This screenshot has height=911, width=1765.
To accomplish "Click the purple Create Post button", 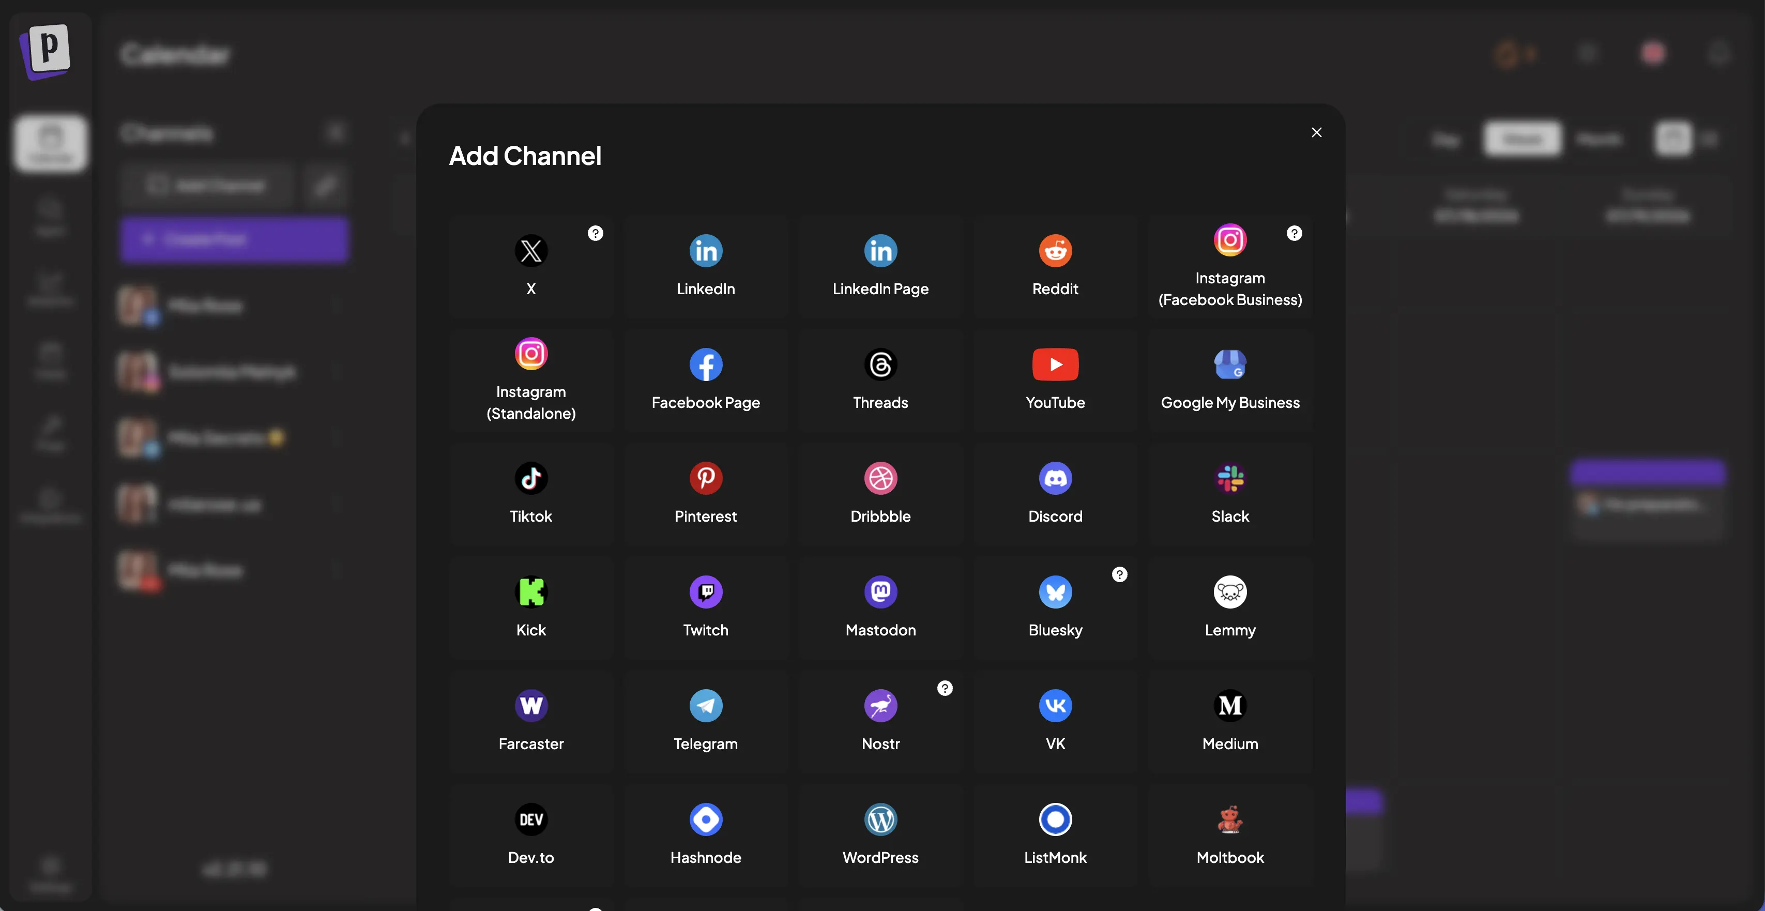I will [x=234, y=240].
